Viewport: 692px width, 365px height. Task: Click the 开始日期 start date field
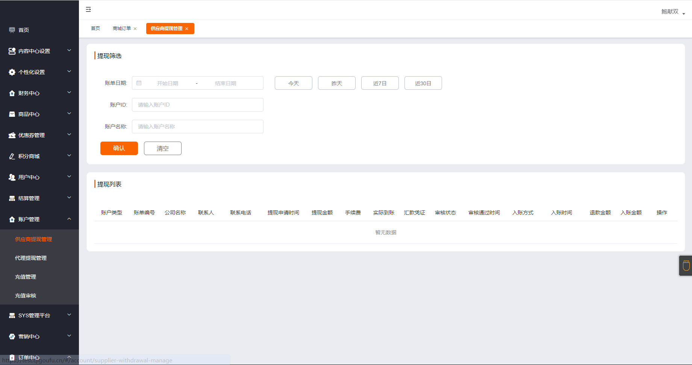168,83
